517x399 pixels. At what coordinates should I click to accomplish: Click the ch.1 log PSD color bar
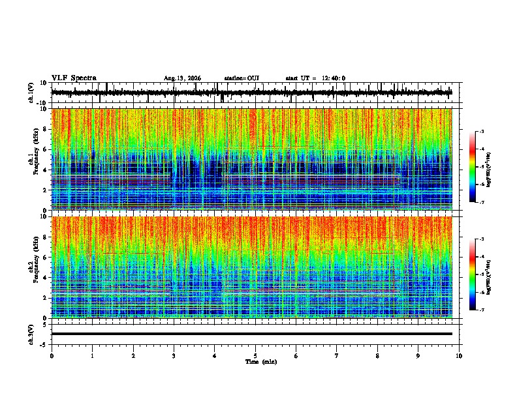pos(473,167)
